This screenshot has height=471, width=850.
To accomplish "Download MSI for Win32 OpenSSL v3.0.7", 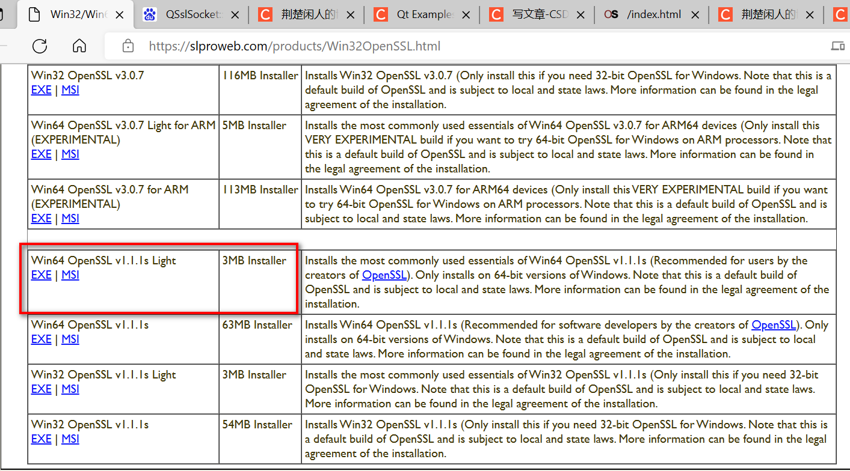I will 70,90.
